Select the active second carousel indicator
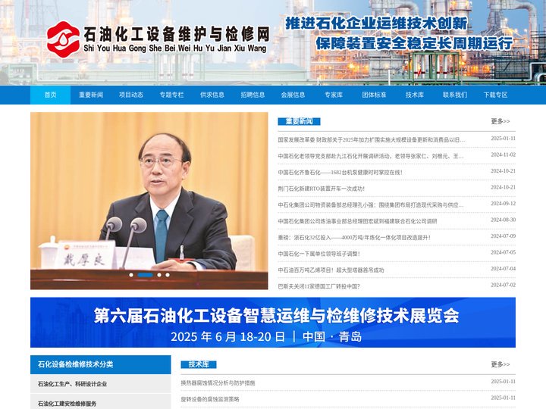Image resolution: width=546 pixels, height=409 pixels. (145, 275)
